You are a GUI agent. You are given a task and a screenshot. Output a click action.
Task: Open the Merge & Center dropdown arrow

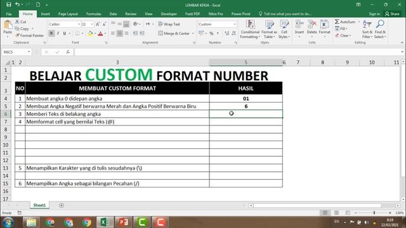pyautogui.click(x=193, y=34)
